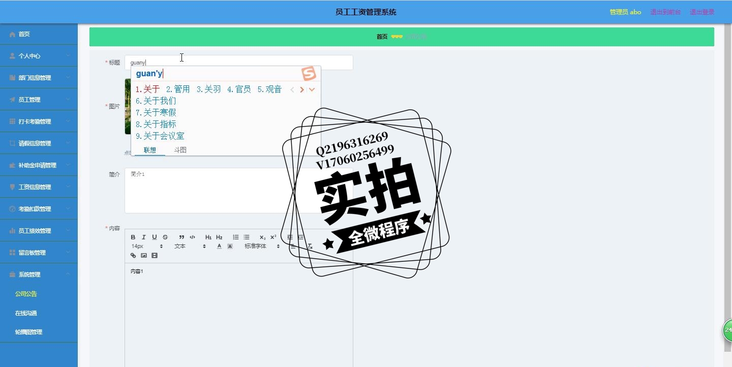Choose the suggestion 关于会议室
This screenshot has height=367, width=732.
click(x=160, y=136)
